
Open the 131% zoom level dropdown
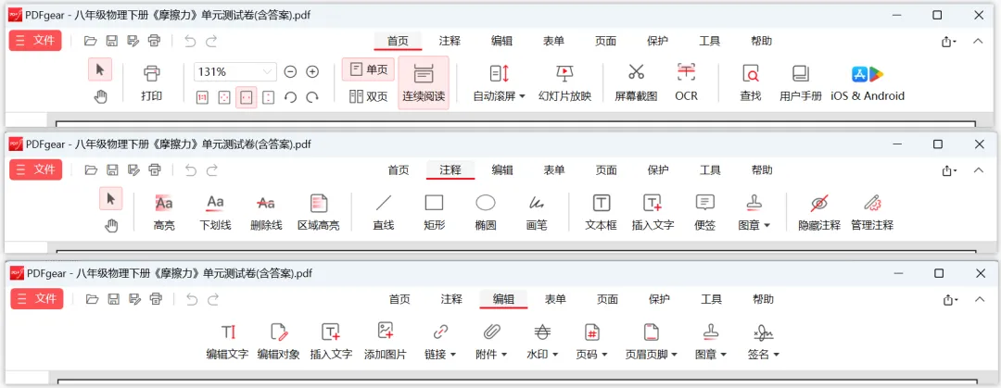click(x=234, y=71)
